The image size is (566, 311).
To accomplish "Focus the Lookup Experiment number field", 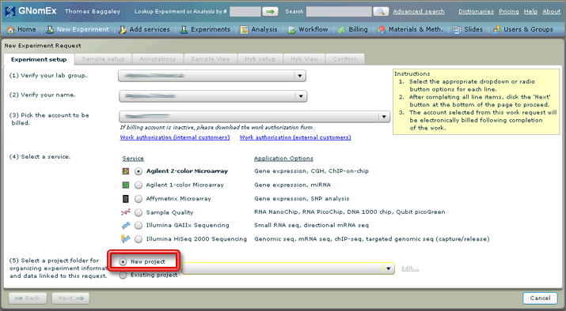I will 245,12.
